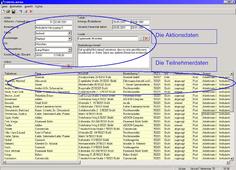Click the Open folder toolbar icon

click(8, 11)
